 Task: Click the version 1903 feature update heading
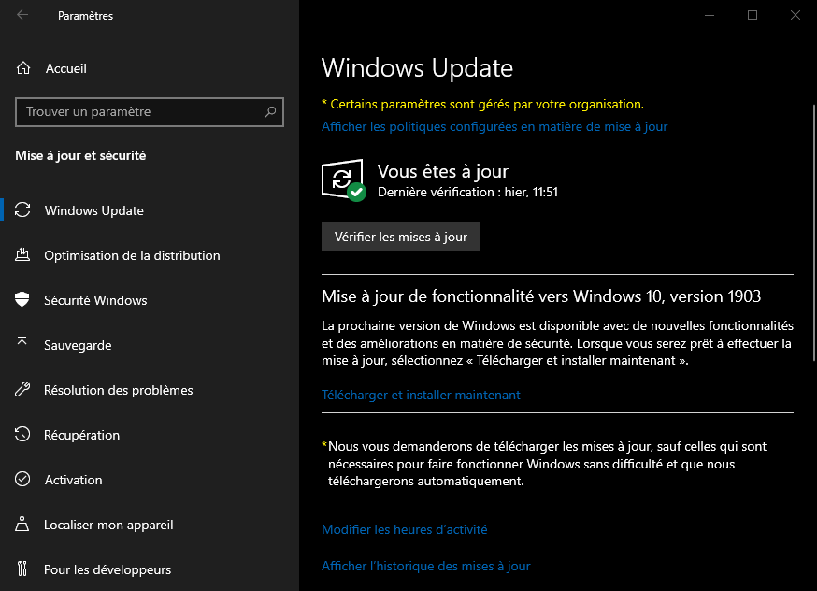pyautogui.click(x=541, y=296)
